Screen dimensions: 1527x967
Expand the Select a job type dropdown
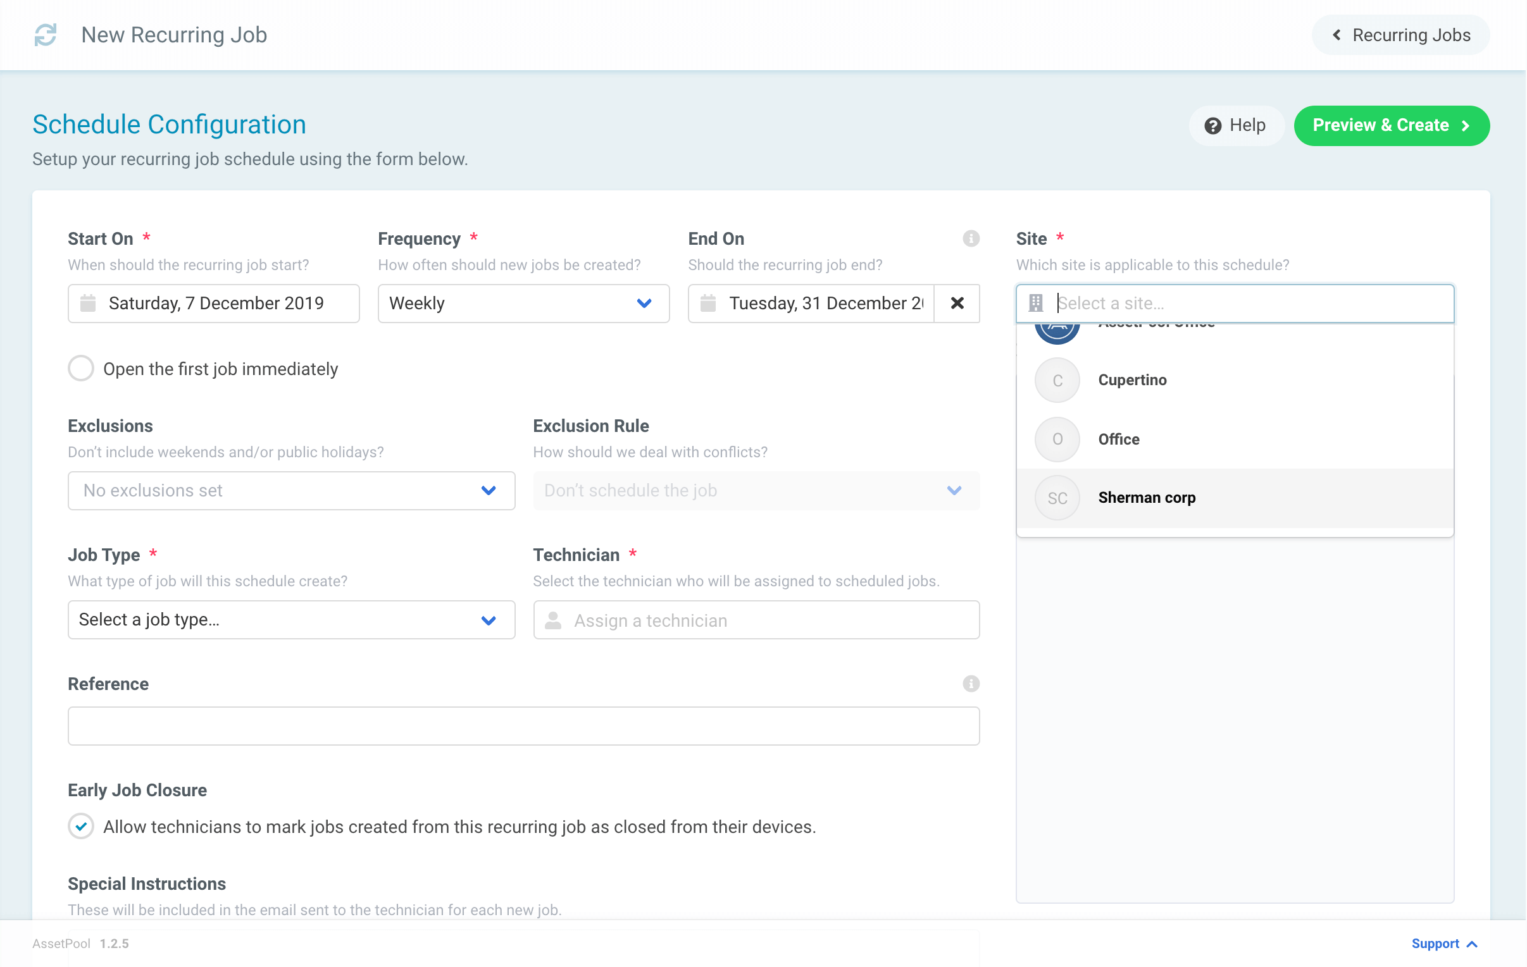coord(291,619)
